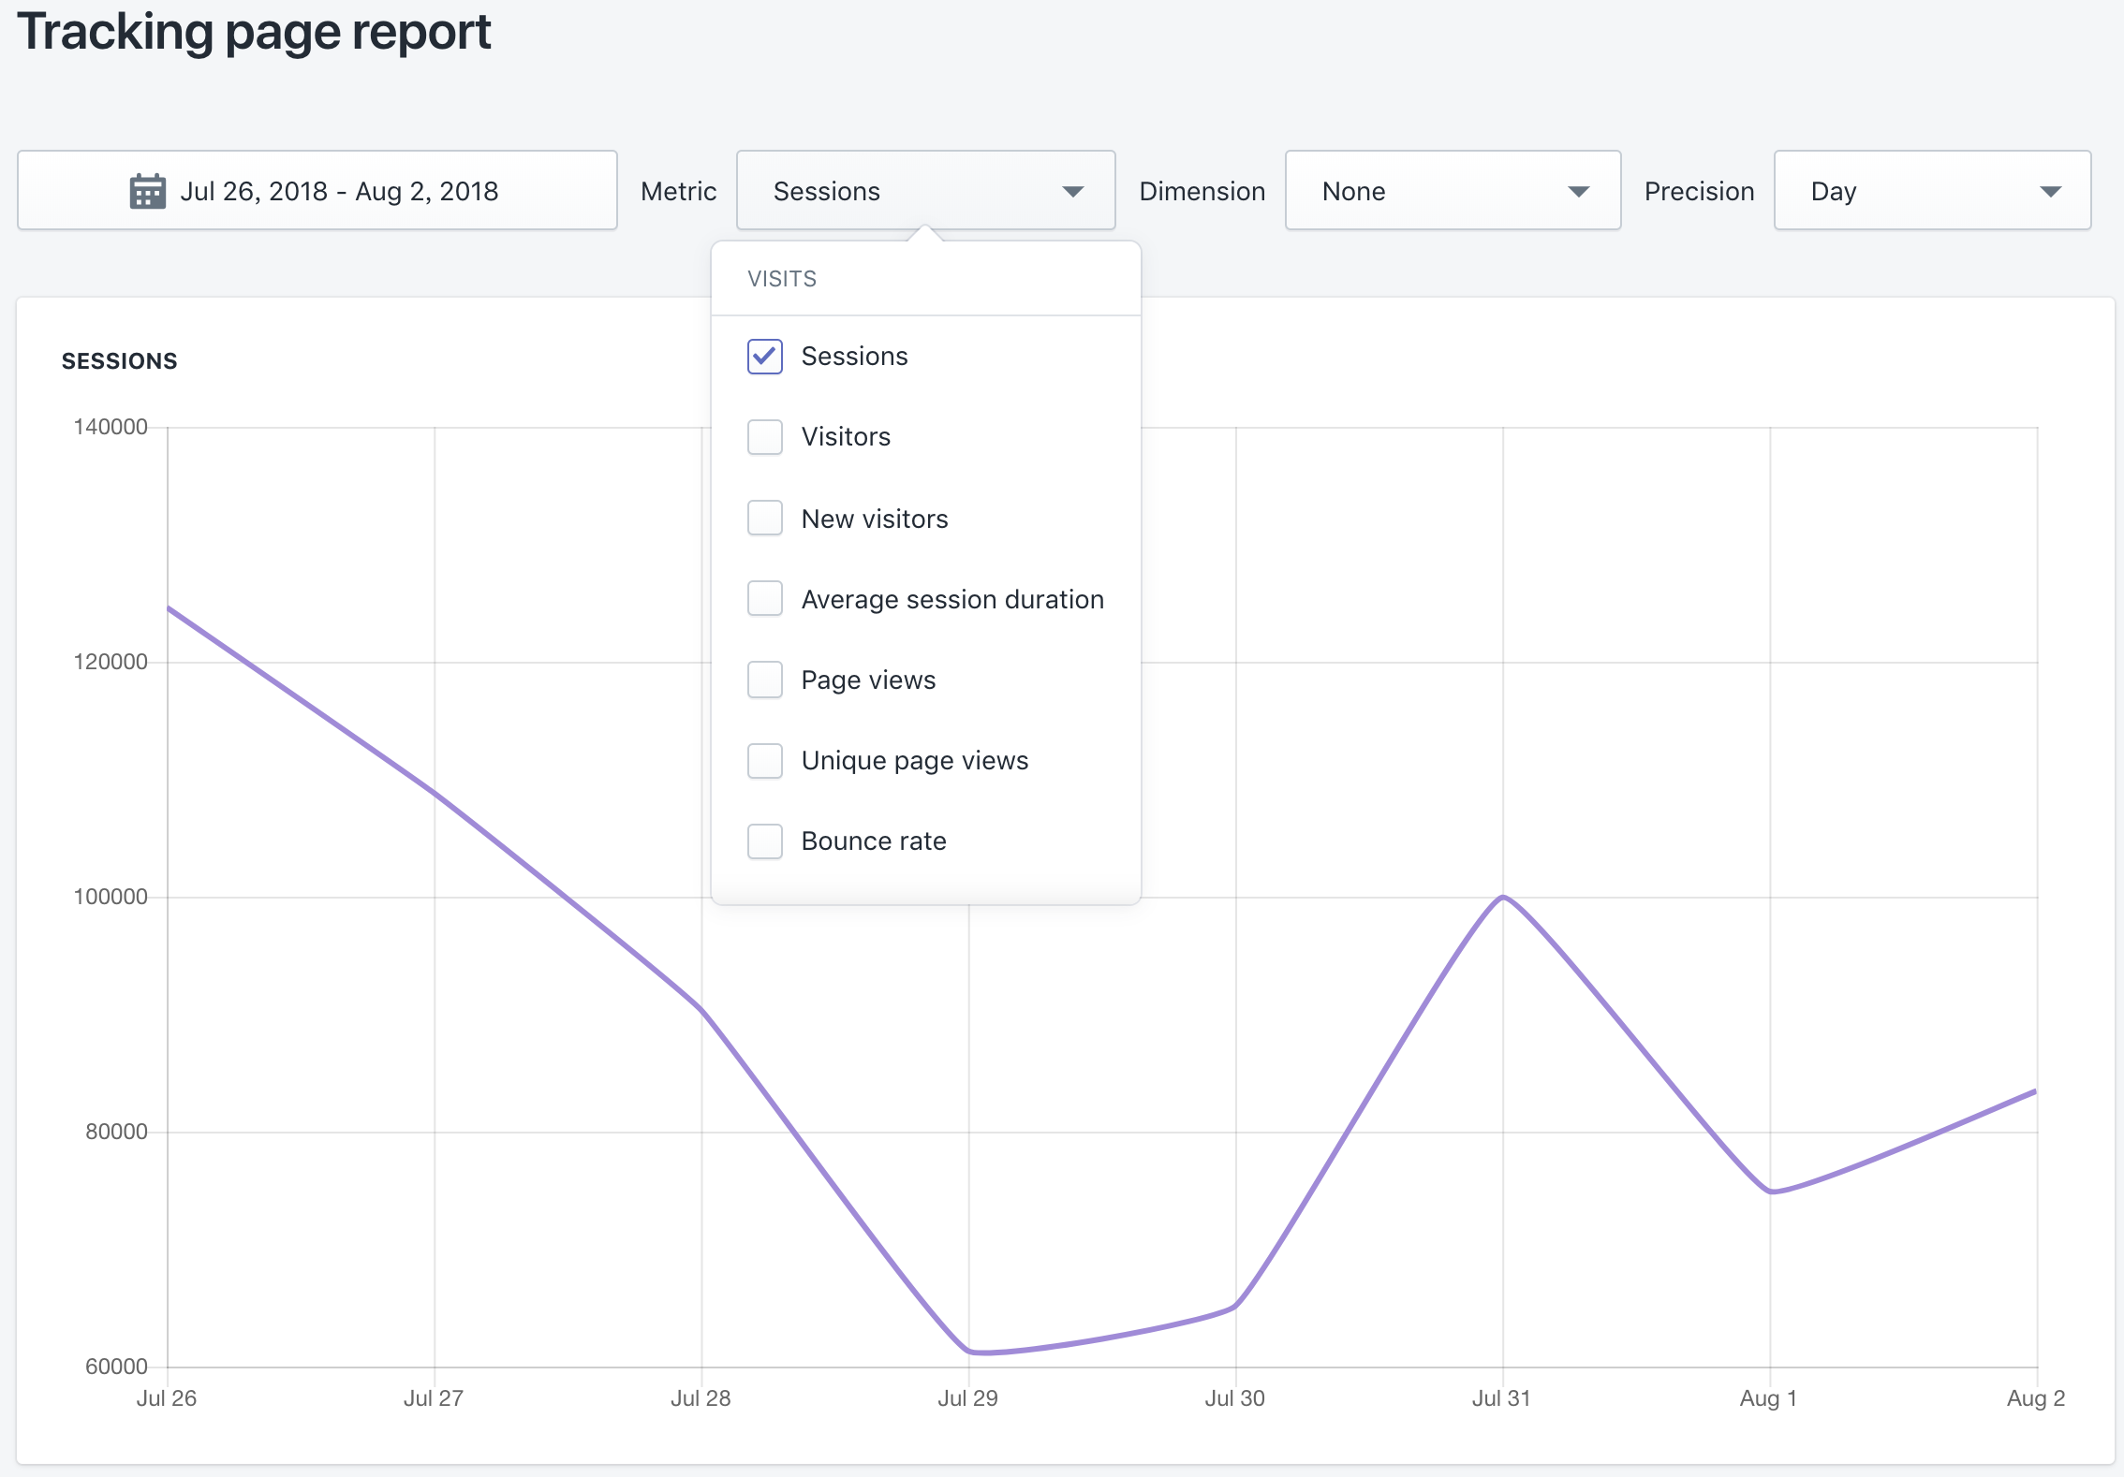Click the Aug 1 data point on chart

pyautogui.click(x=1770, y=1192)
